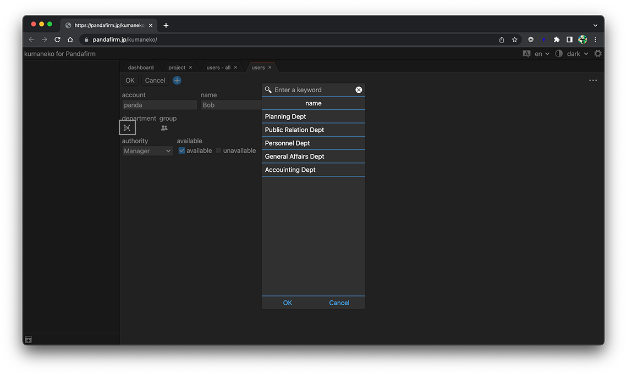Clear the keyword search field
This screenshot has width=627, height=375.
359,89
